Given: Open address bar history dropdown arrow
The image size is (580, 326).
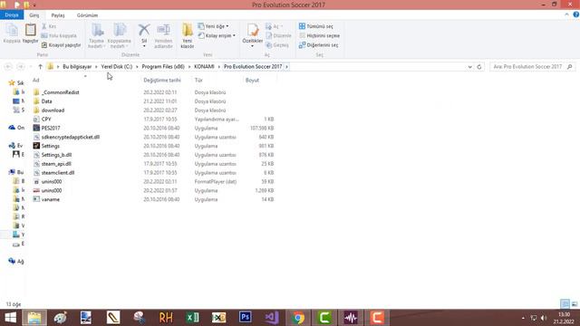Looking at the screenshot, I should (x=469, y=67).
